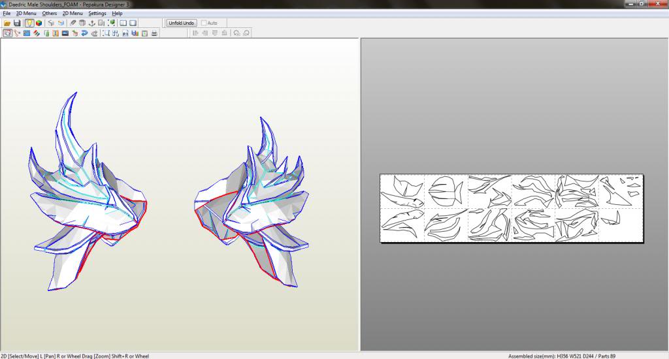The height and width of the screenshot is (359, 669).
Task: Click the anchor icon in top toolbar
Action: coord(91,23)
